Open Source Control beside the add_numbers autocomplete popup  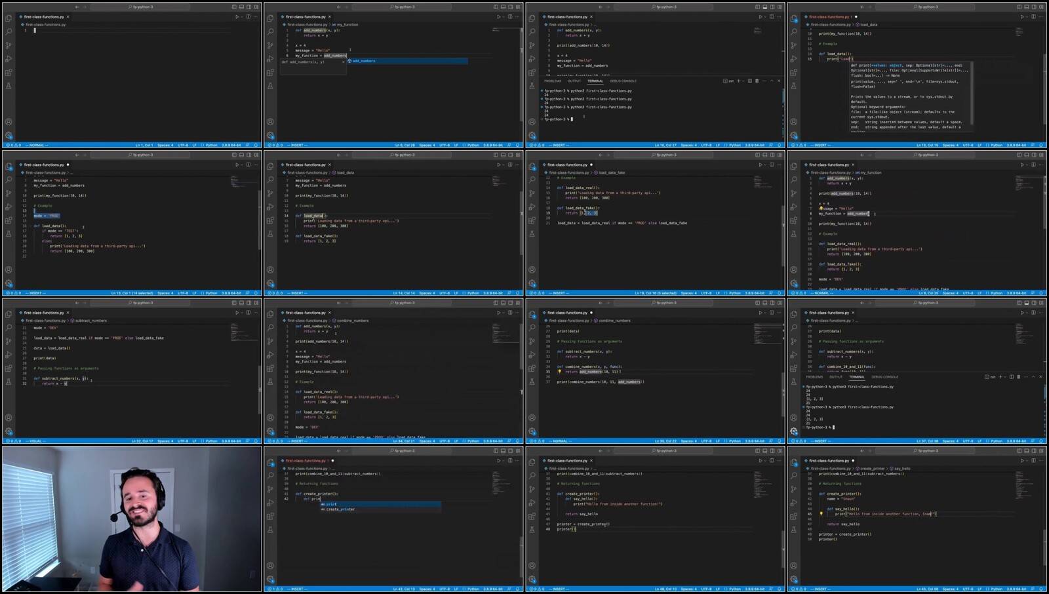(x=270, y=45)
